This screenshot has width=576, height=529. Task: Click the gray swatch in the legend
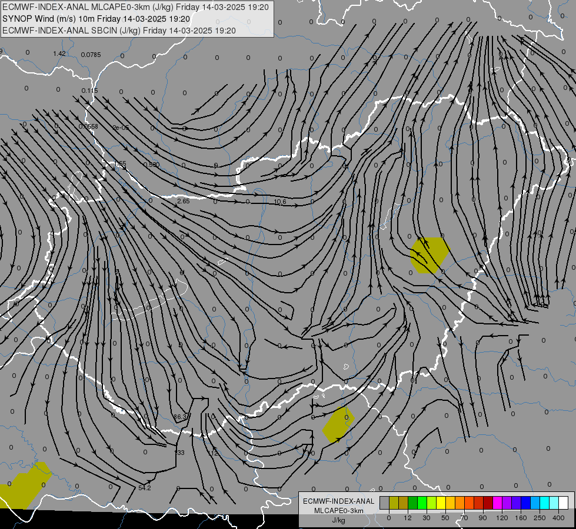click(384, 503)
